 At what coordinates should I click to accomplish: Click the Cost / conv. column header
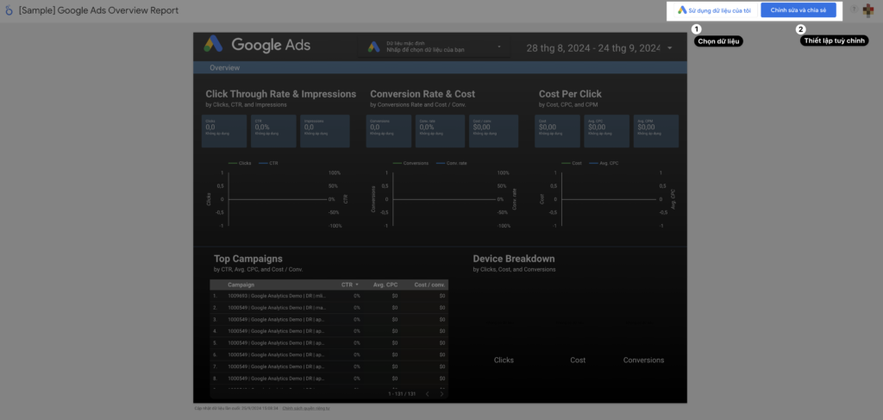429,285
